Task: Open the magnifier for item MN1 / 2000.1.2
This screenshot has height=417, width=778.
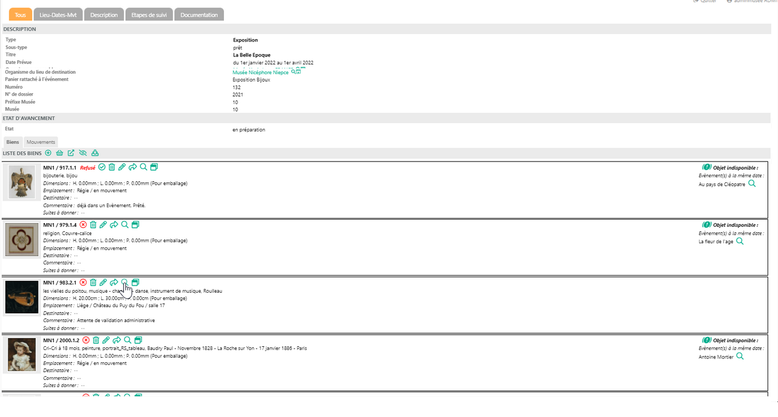Action: [x=128, y=340]
